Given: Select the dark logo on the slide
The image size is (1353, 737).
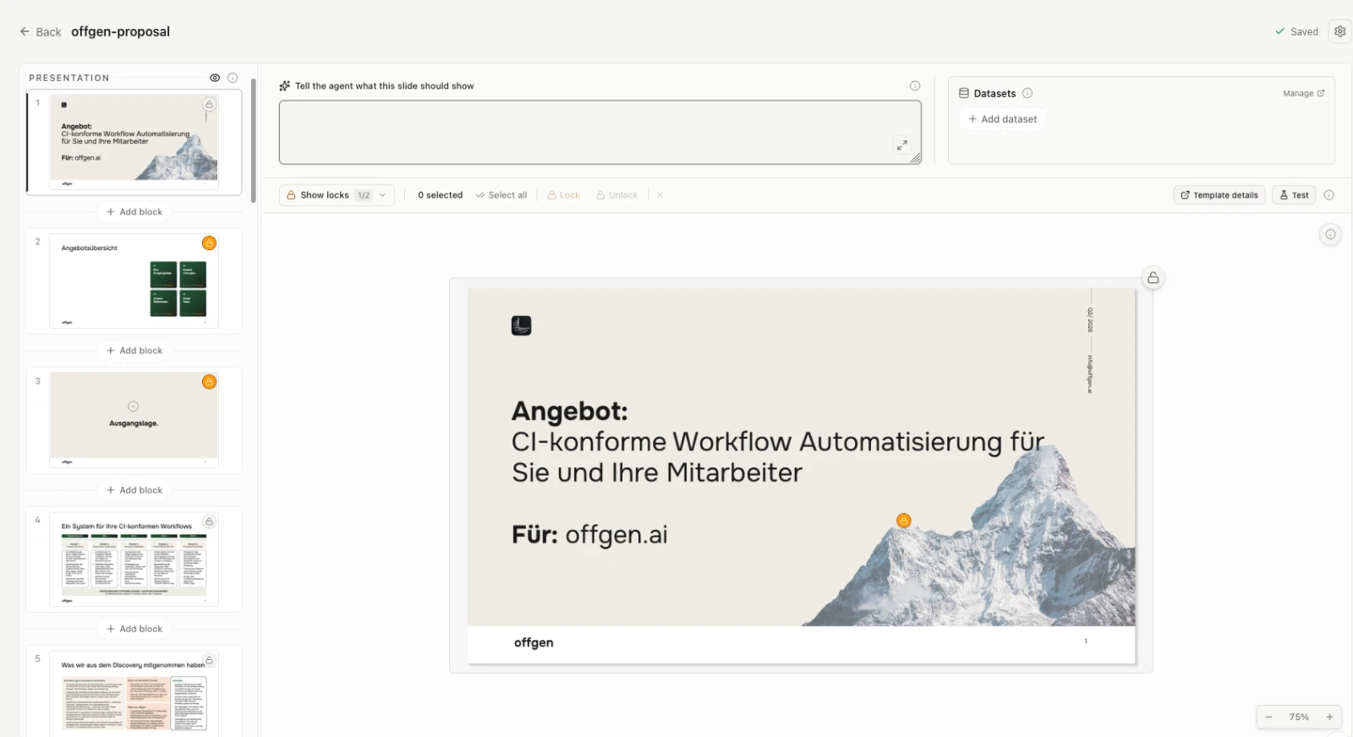Looking at the screenshot, I should [521, 325].
